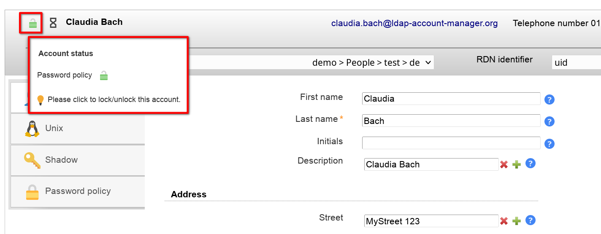Delete the Description value with red X
The width and height of the screenshot is (601, 234).
504,164
